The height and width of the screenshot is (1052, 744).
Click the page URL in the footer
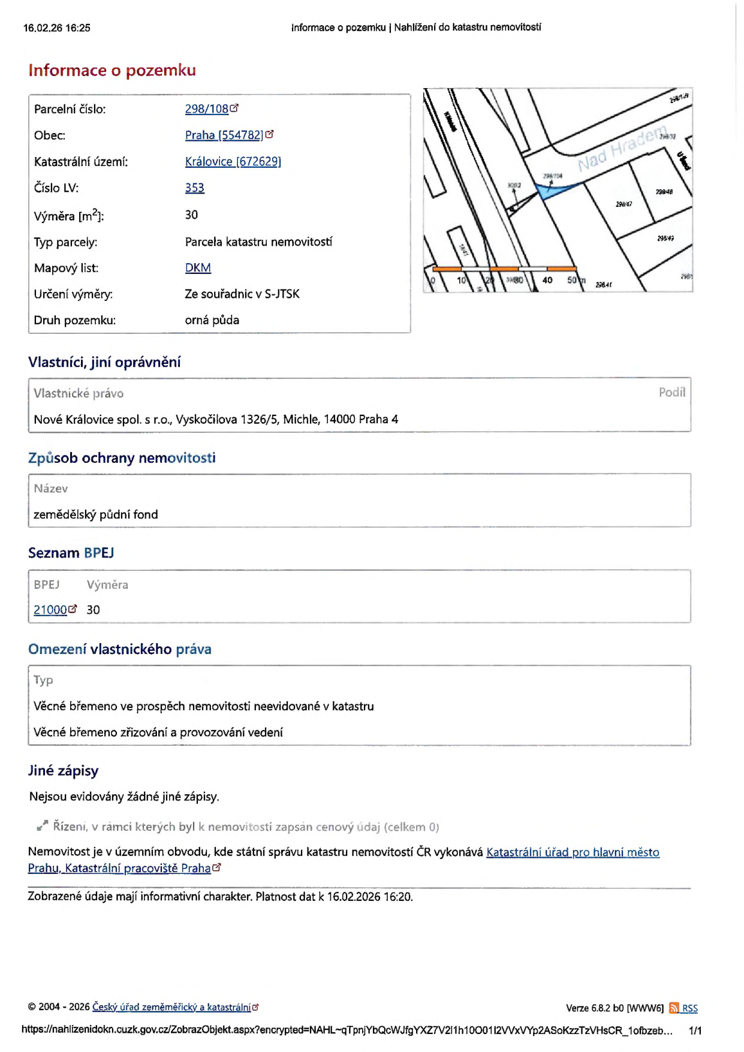347,1030
